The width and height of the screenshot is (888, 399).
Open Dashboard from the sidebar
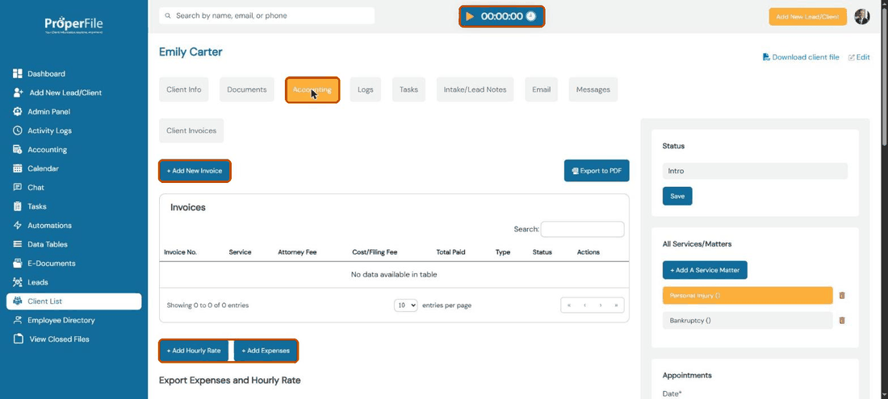46,73
